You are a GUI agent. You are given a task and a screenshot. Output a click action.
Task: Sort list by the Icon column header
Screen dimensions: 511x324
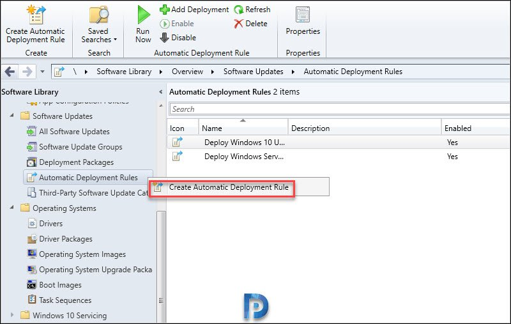183,128
